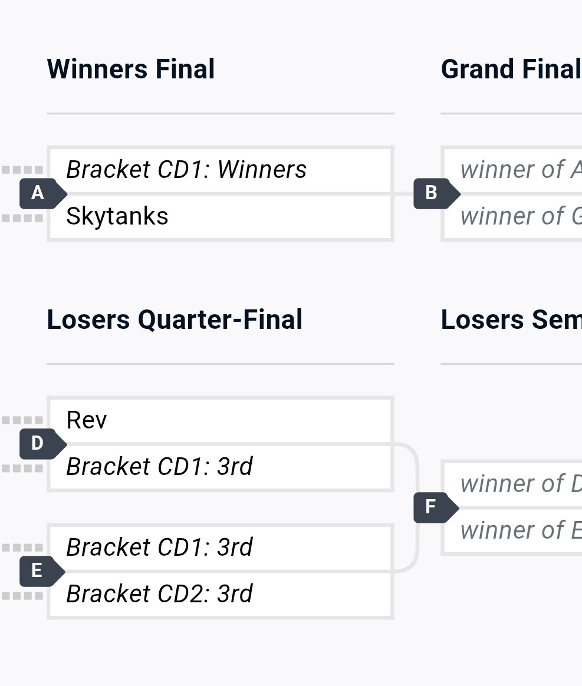Click the 'winner of E' slot in match F
The height and width of the screenshot is (686, 582).
pos(513,530)
